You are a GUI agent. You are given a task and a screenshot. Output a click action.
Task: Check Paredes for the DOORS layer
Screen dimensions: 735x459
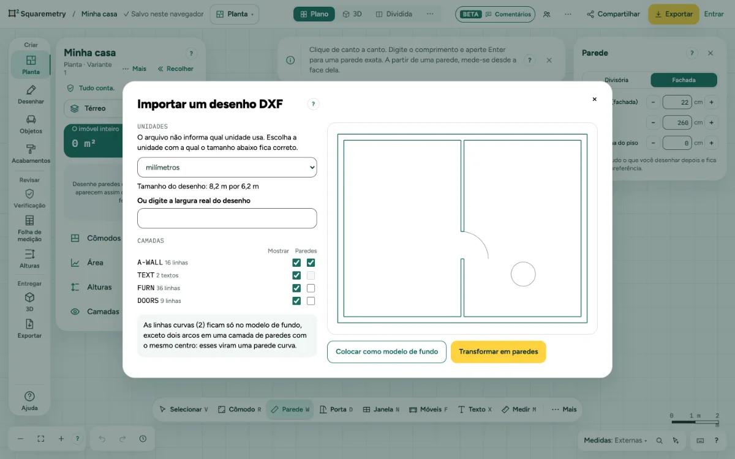(x=311, y=301)
